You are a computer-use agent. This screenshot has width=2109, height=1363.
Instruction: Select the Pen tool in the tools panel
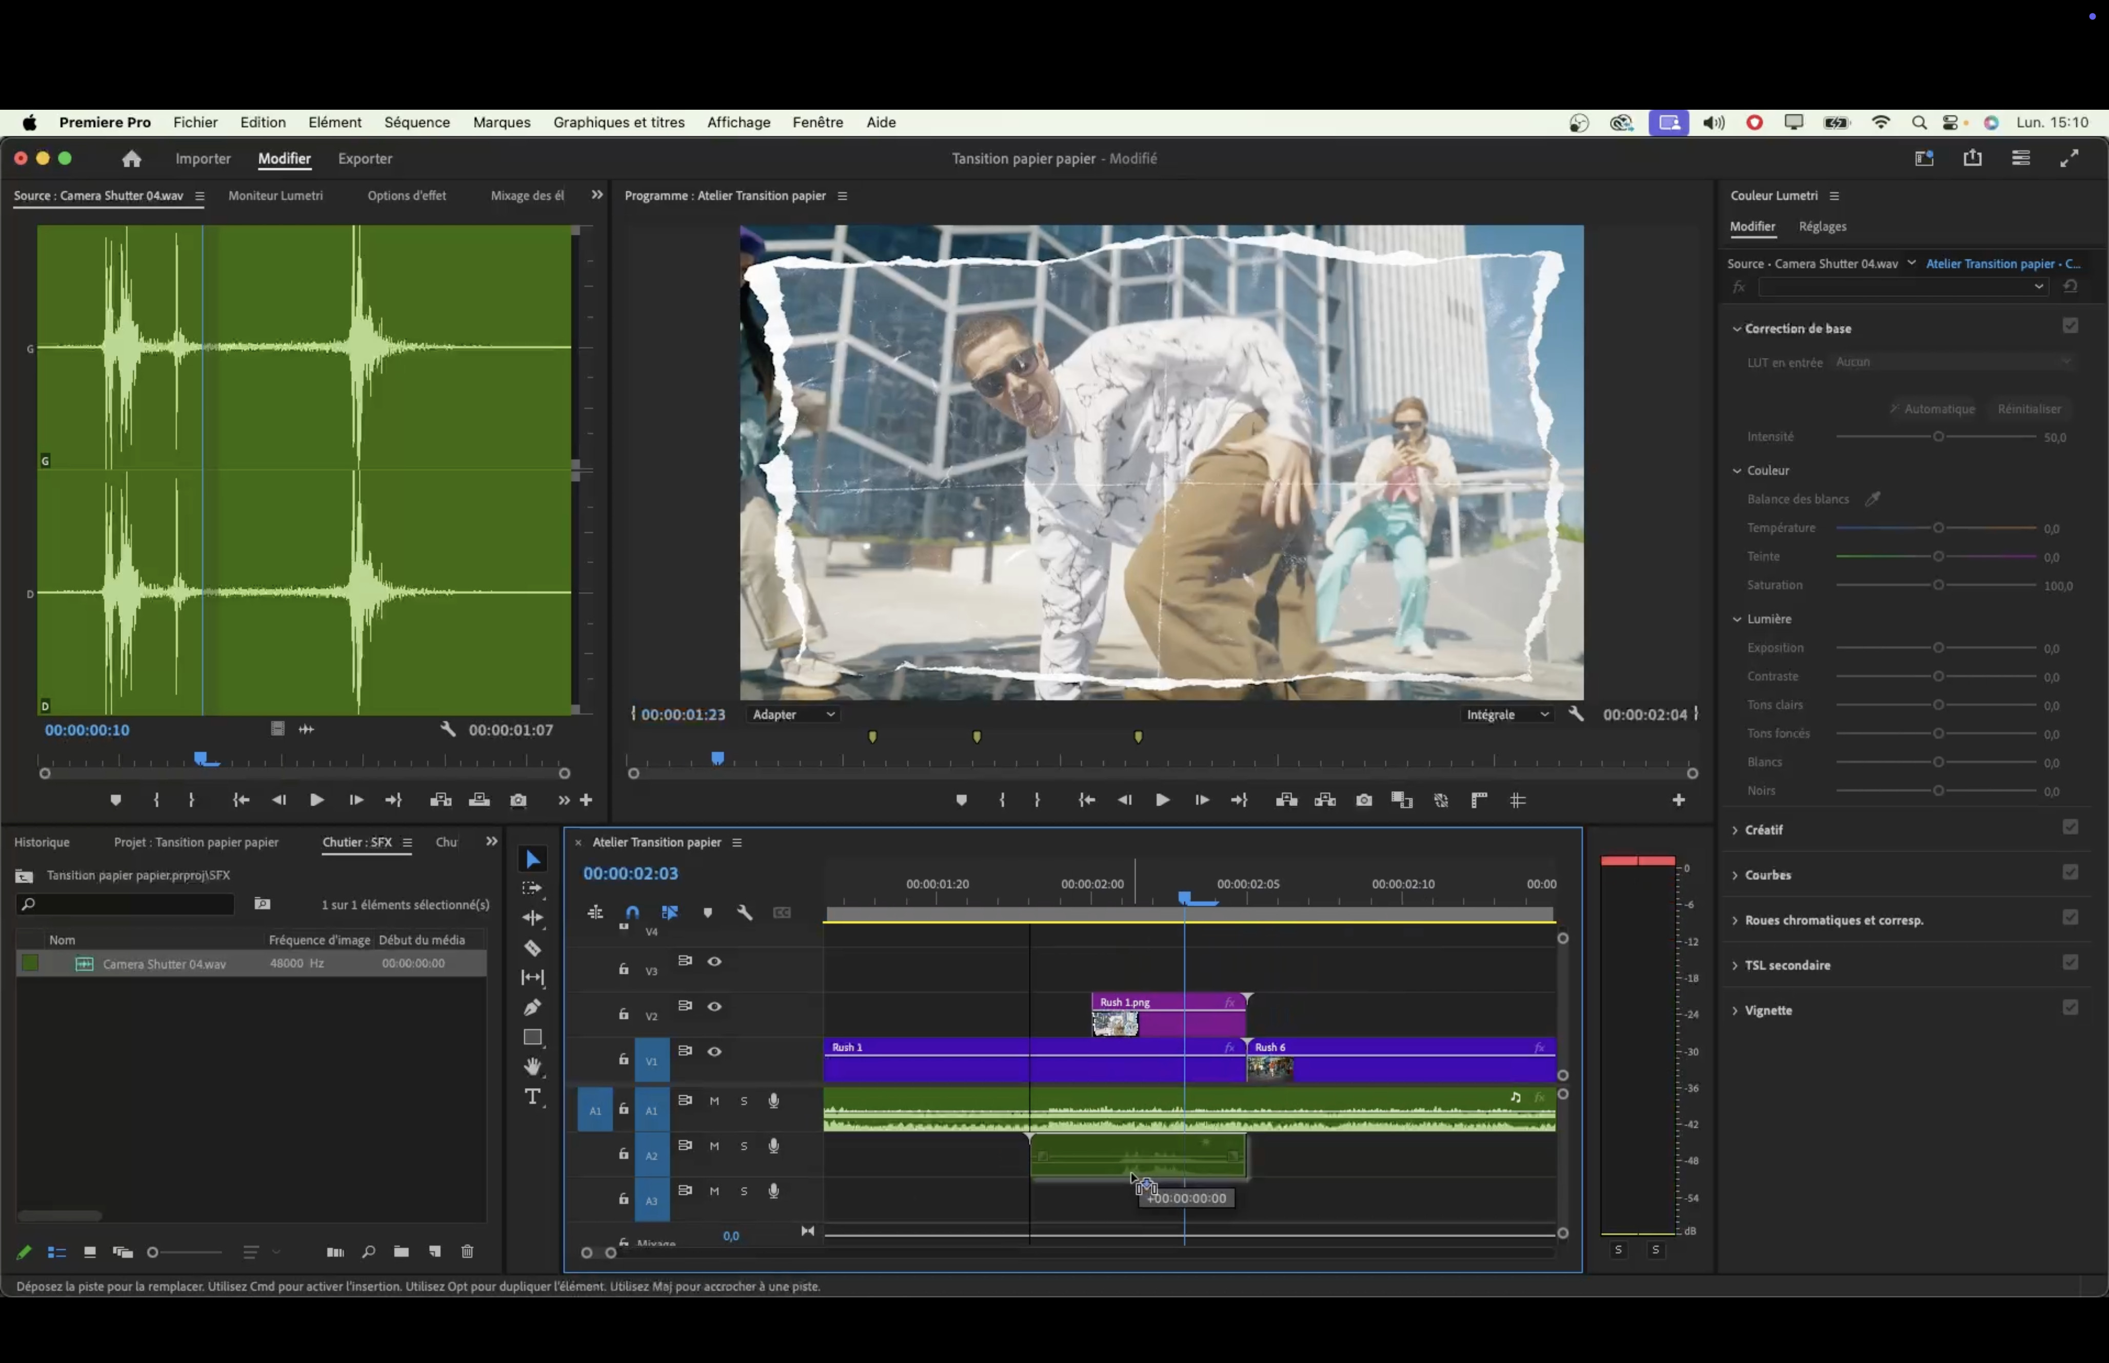532,1007
